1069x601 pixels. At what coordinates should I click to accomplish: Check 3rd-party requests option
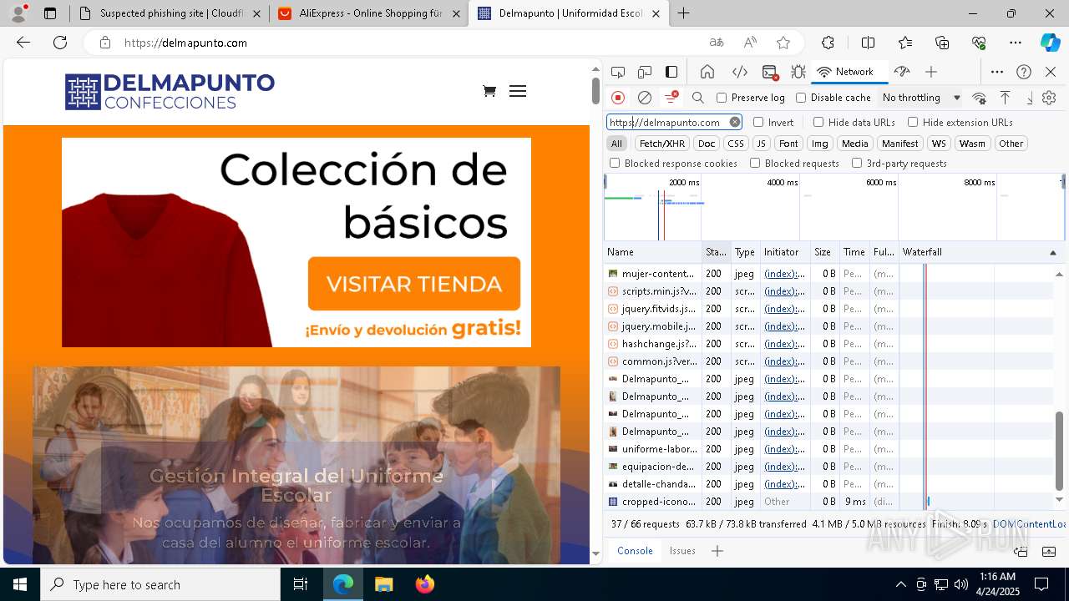point(857,164)
